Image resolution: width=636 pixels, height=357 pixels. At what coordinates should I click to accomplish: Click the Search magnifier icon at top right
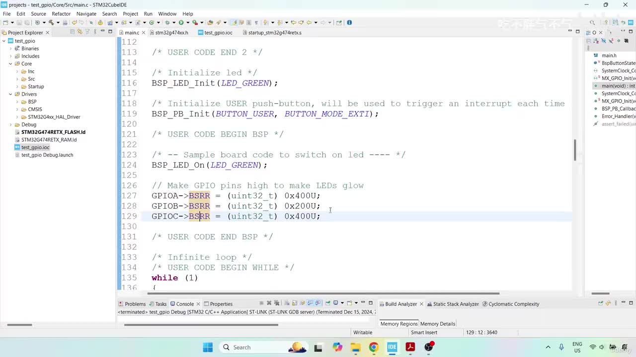click(x=592, y=22)
